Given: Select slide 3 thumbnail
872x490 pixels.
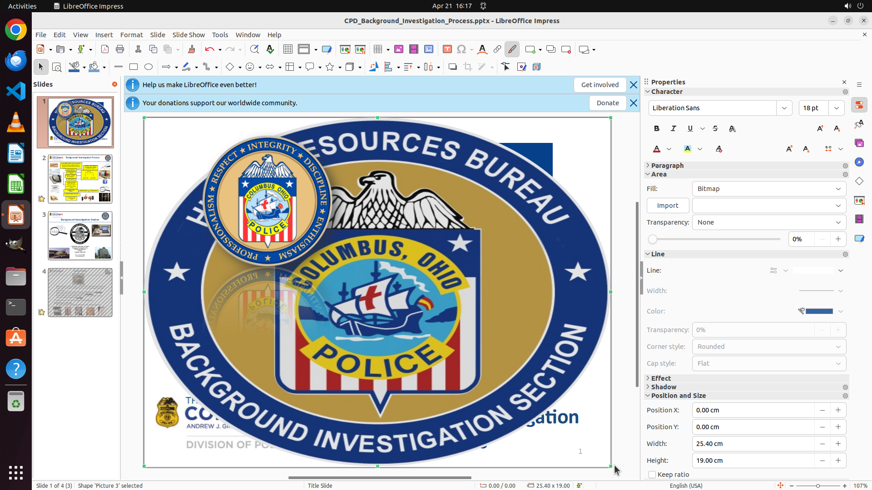Looking at the screenshot, I should pyautogui.click(x=80, y=235).
